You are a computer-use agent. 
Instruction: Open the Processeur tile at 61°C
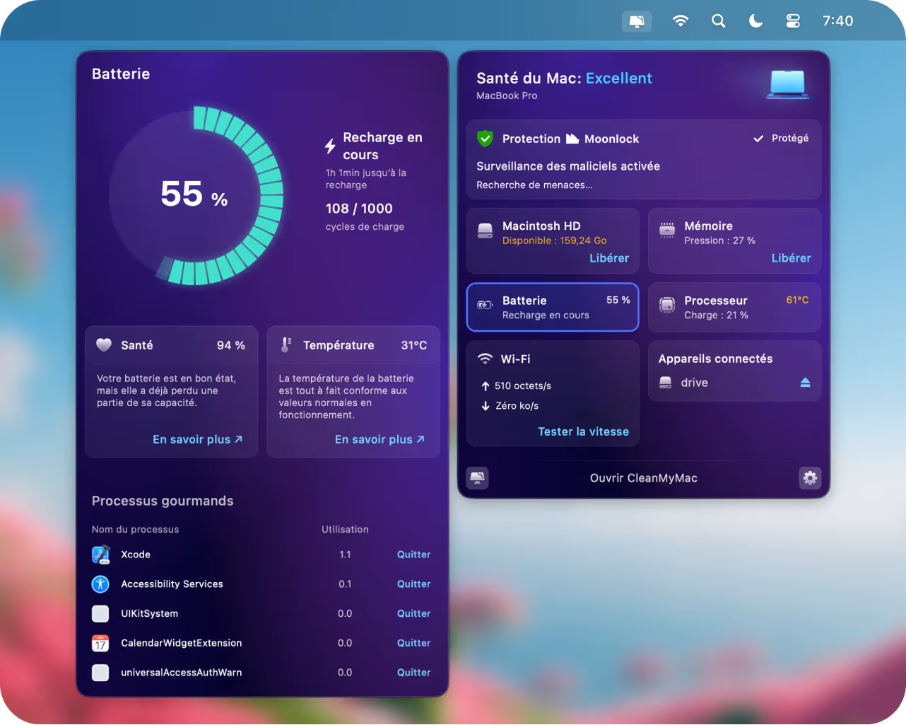tap(735, 307)
